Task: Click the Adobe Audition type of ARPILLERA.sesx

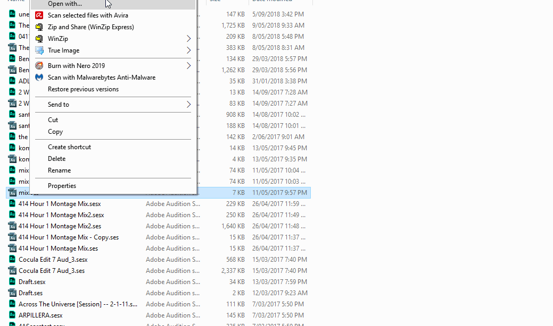Action: tap(173, 315)
